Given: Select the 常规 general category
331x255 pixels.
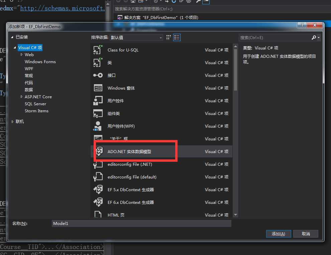Looking at the screenshot, I should point(29,76).
